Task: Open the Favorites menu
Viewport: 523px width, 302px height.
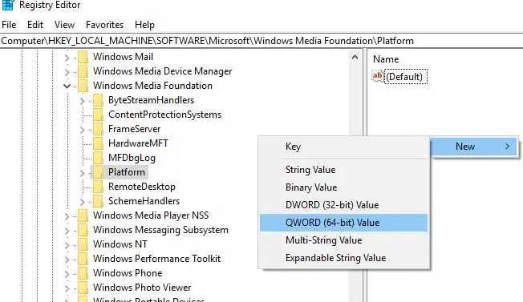Action: [104, 25]
